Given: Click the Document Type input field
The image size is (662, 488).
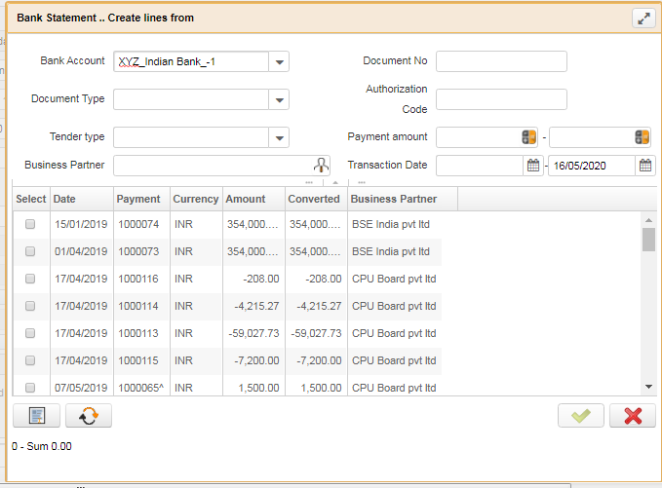Looking at the screenshot, I should [x=191, y=100].
